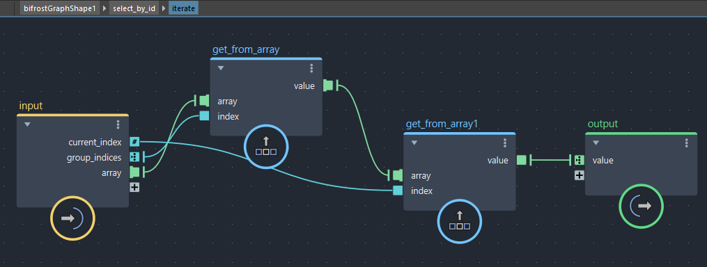Click the output node arrow circle icon
This screenshot has width=707, height=267.
(641, 206)
